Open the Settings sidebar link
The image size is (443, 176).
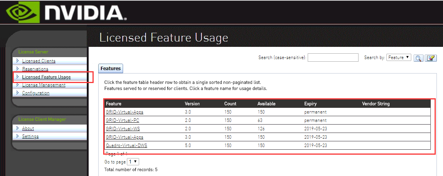30,136
